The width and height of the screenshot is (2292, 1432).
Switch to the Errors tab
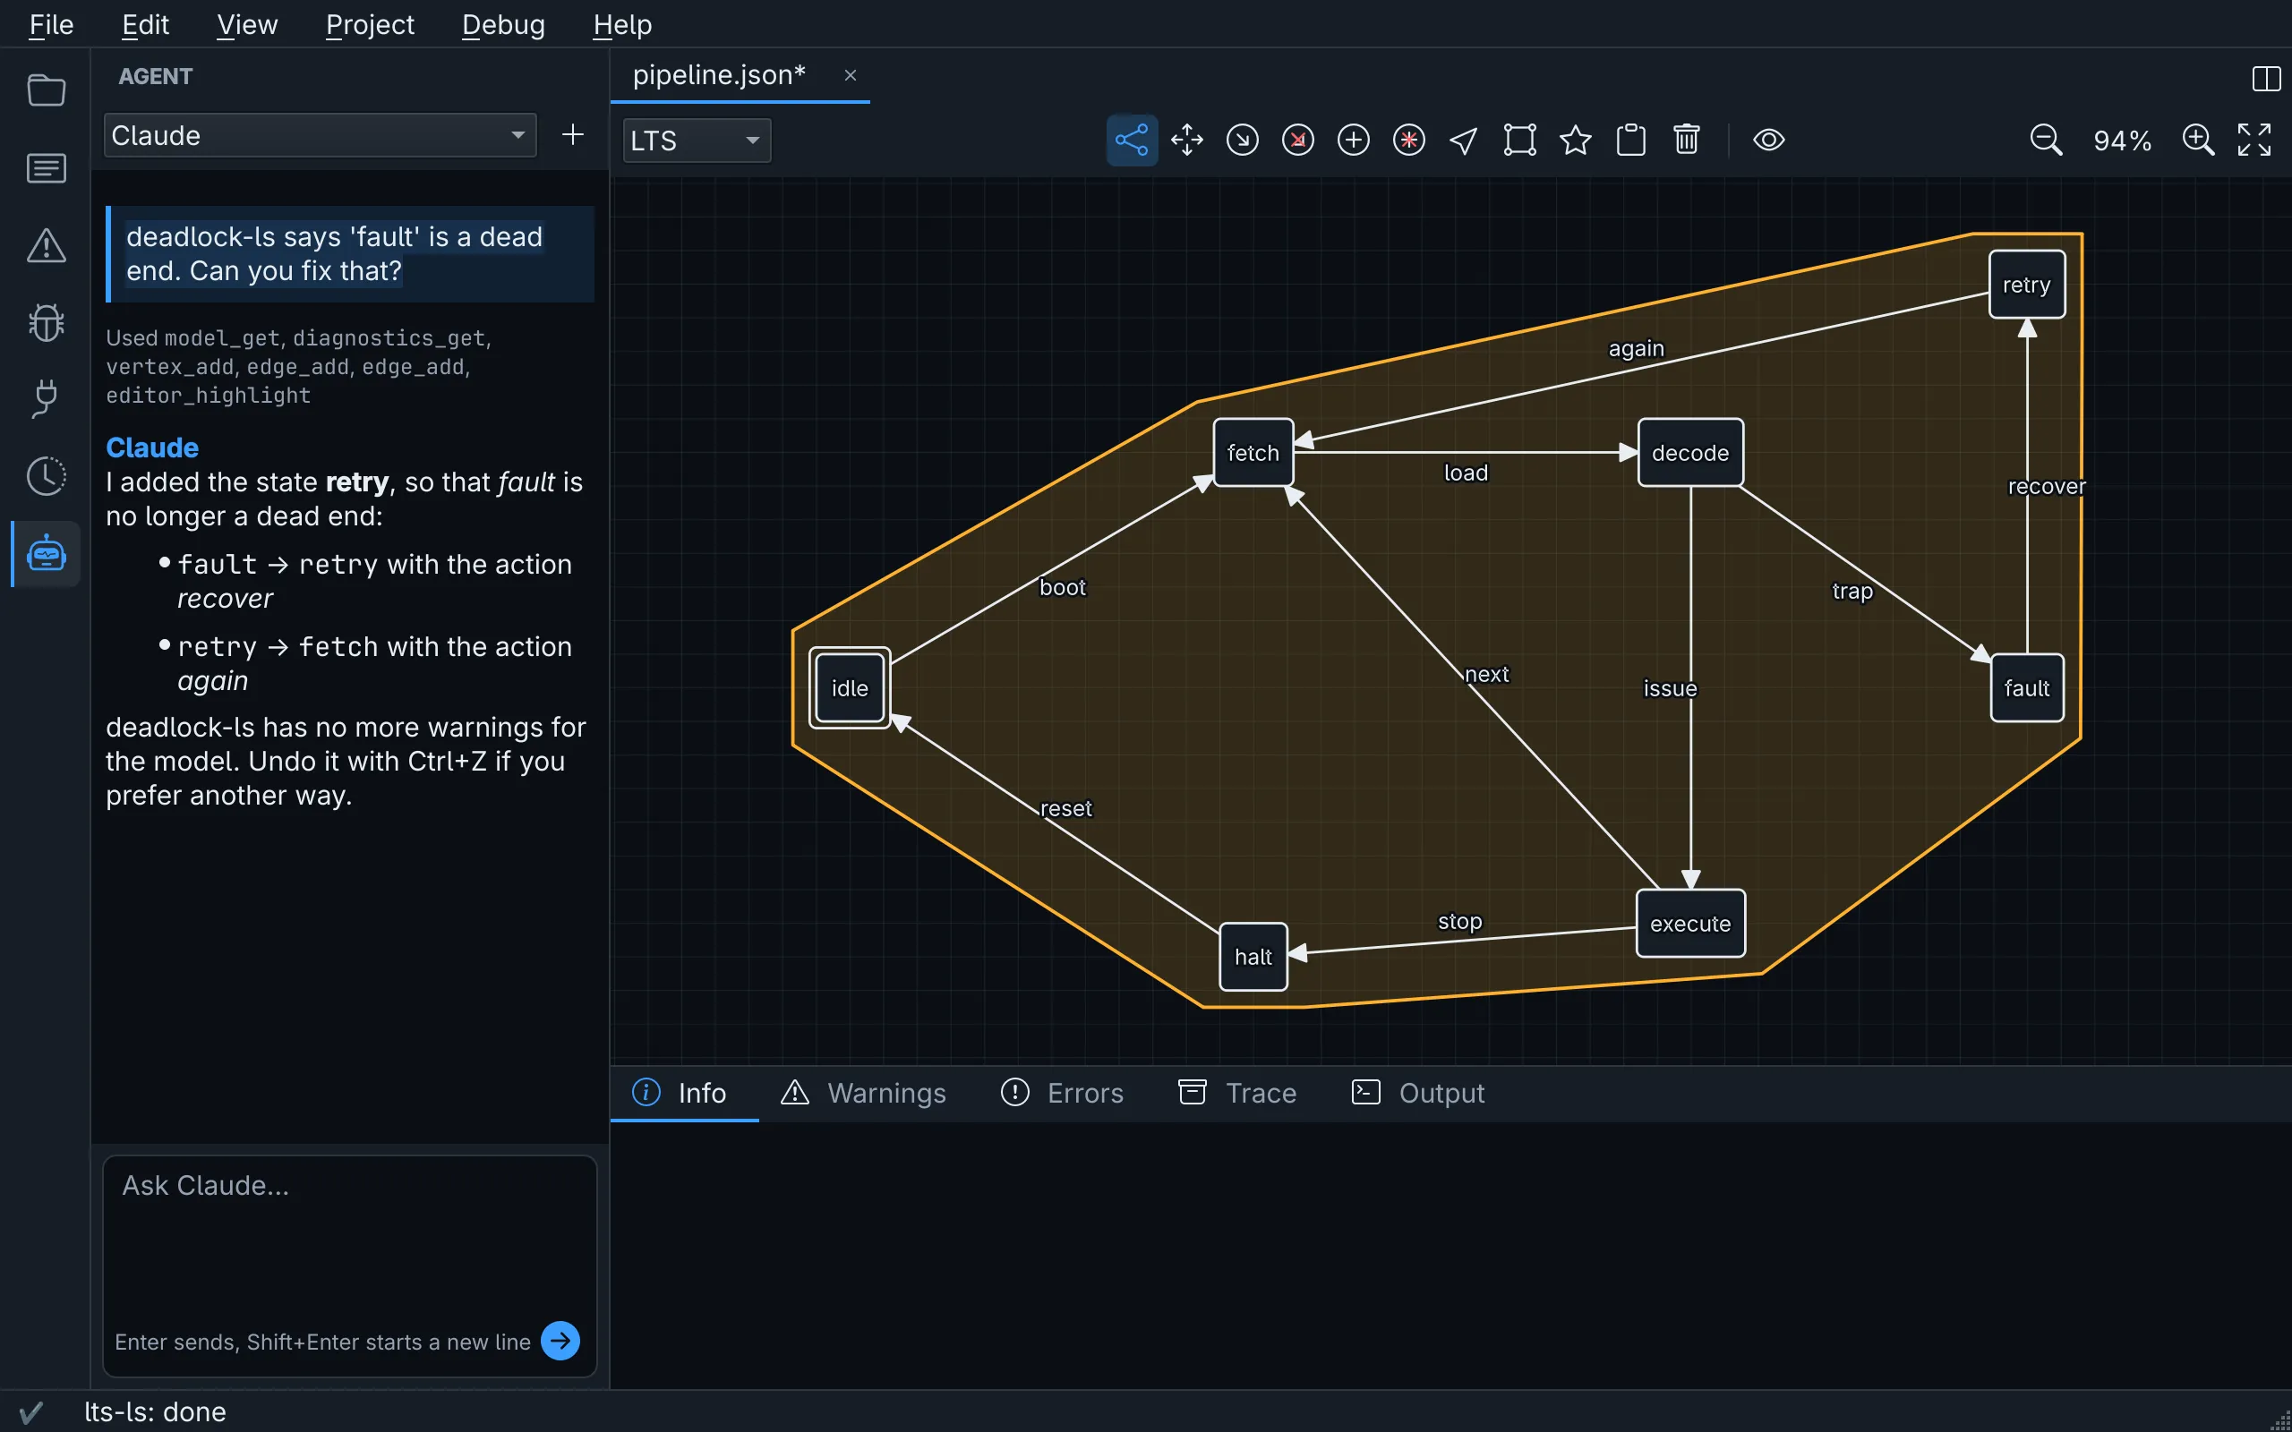pyautogui.click(x=1063, y=1093)
